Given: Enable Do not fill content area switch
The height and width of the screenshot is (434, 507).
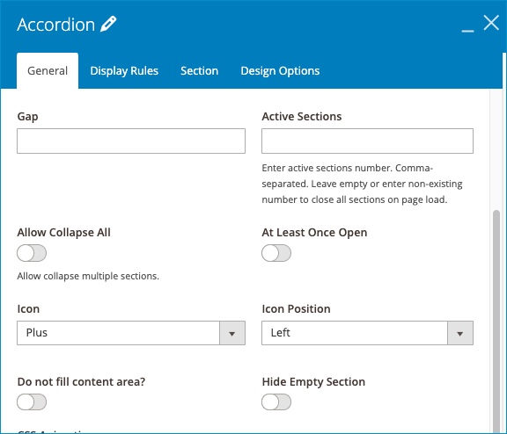Looking at the screenshot, I should click(32, 401).
